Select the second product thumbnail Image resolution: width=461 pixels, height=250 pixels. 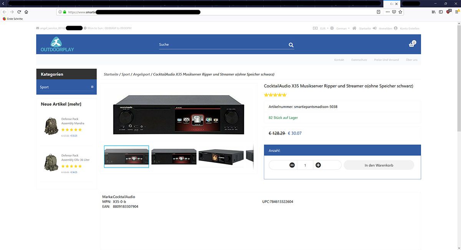click(174, 156)
